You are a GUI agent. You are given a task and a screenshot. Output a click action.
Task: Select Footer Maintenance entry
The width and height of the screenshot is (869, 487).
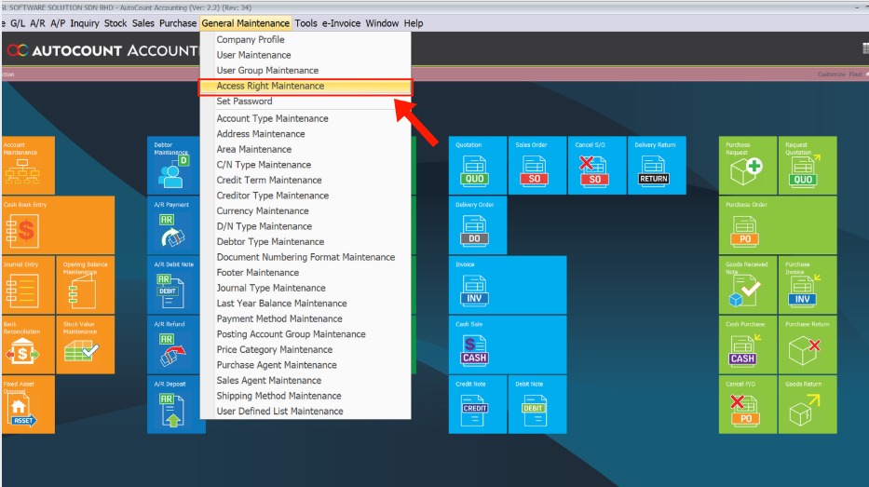306,273
